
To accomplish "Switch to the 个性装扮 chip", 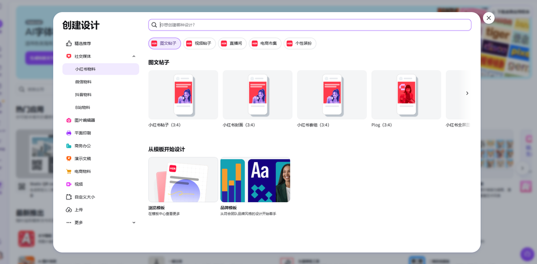I will (x=300, y=44).
